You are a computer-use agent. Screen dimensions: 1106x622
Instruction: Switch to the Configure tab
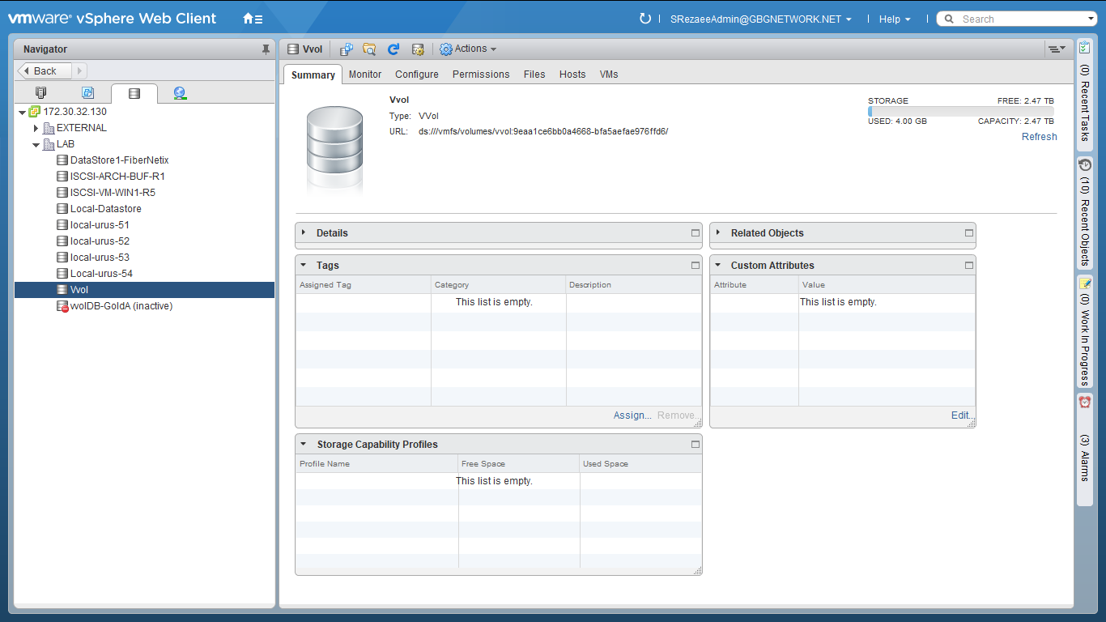417,75
